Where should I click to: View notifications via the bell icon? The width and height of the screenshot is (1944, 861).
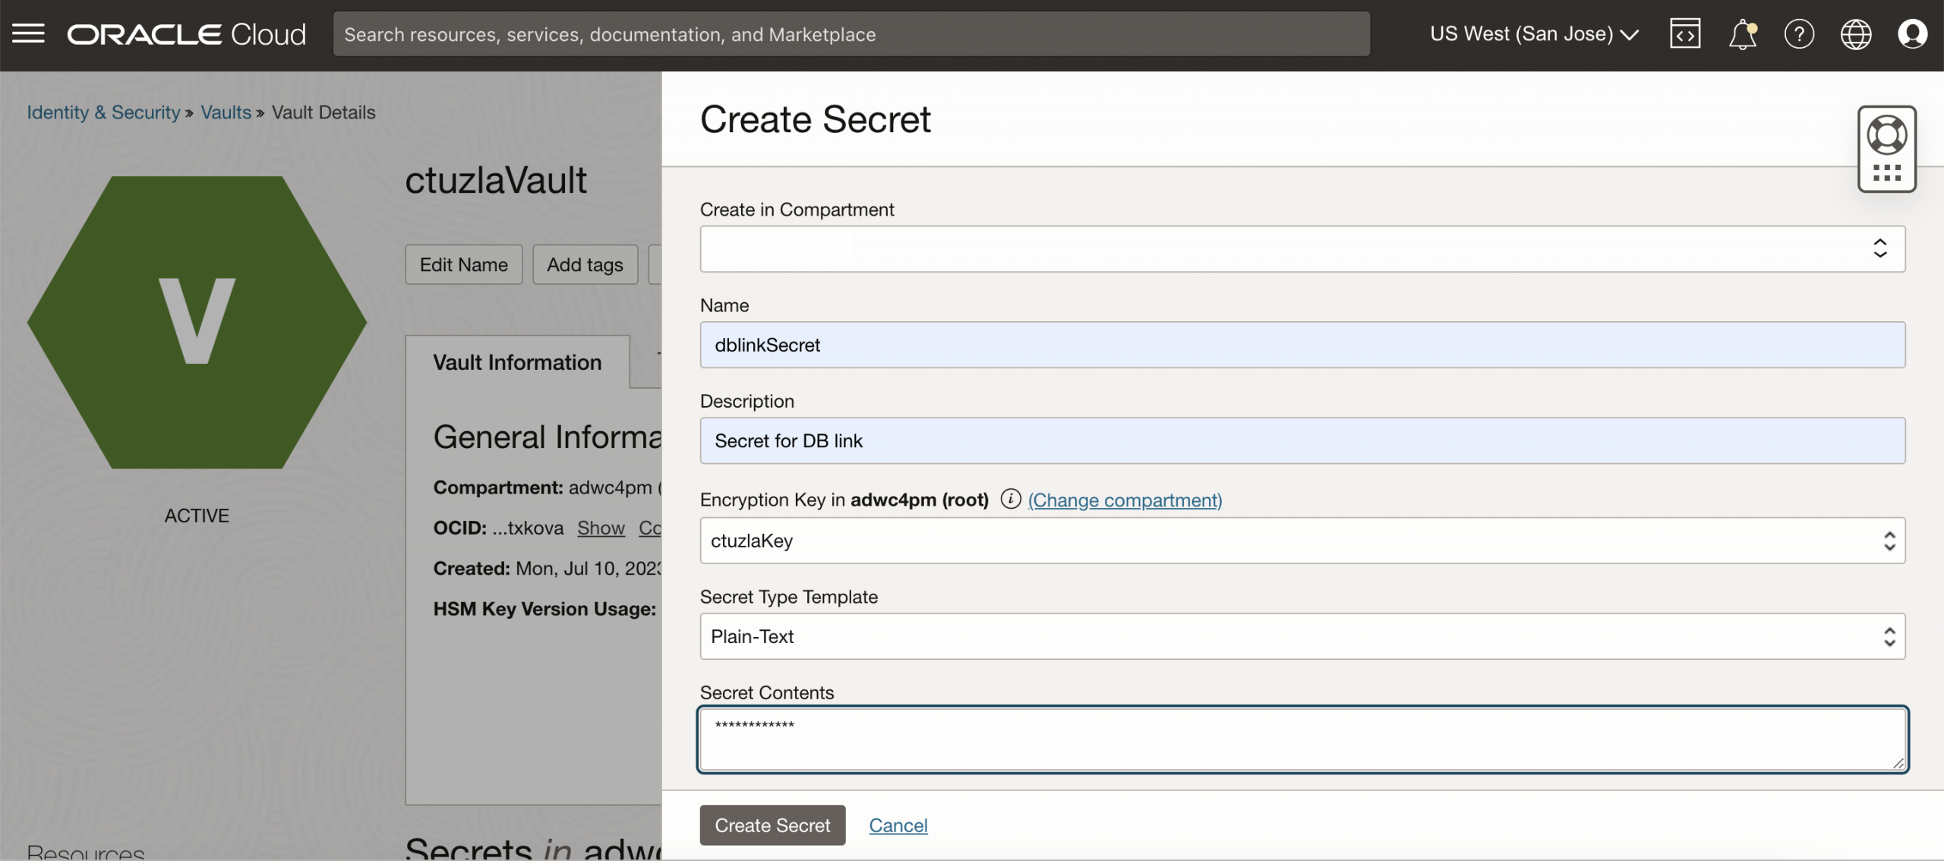coord(1742,33)
